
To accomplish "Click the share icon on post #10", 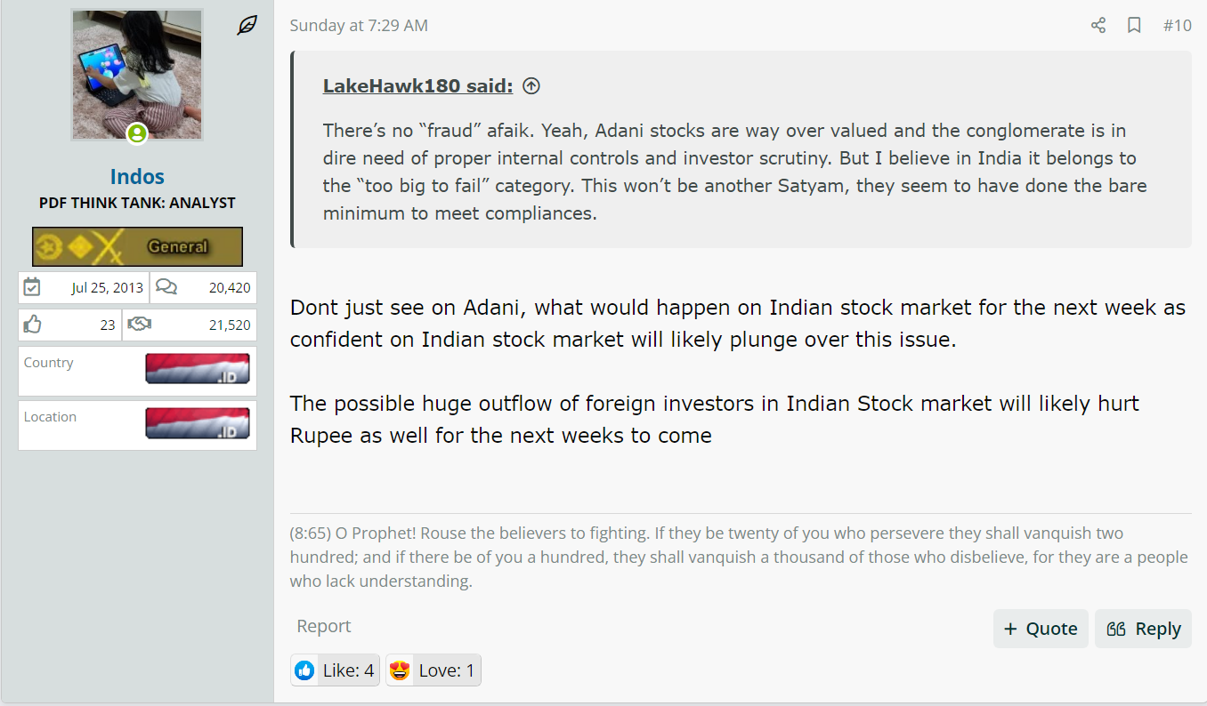I will 1098,25.
